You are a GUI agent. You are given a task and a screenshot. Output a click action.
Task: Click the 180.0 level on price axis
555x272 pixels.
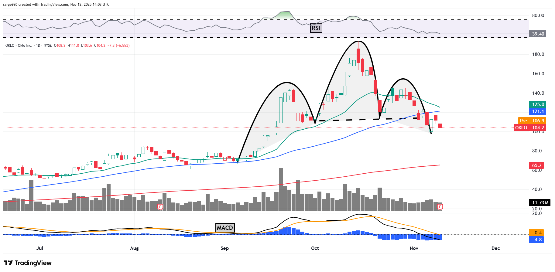[538, 54]
